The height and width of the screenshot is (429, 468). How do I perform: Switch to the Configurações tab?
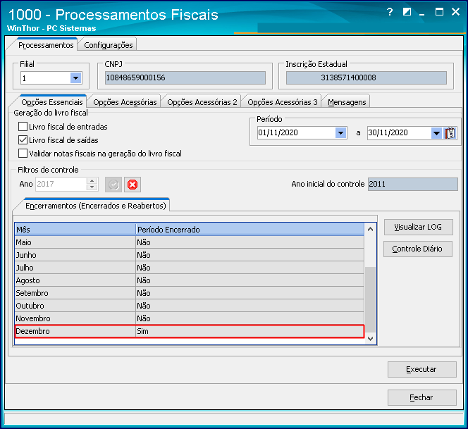coord(109,45)
